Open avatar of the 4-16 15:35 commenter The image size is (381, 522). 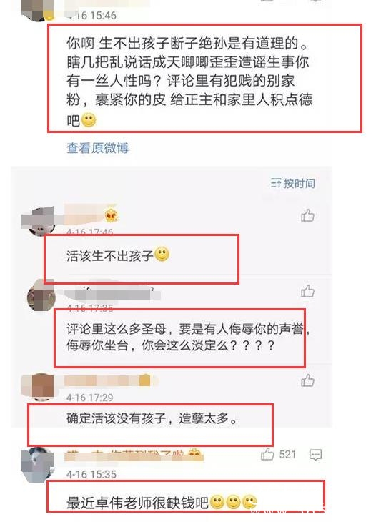coord(38,464)
